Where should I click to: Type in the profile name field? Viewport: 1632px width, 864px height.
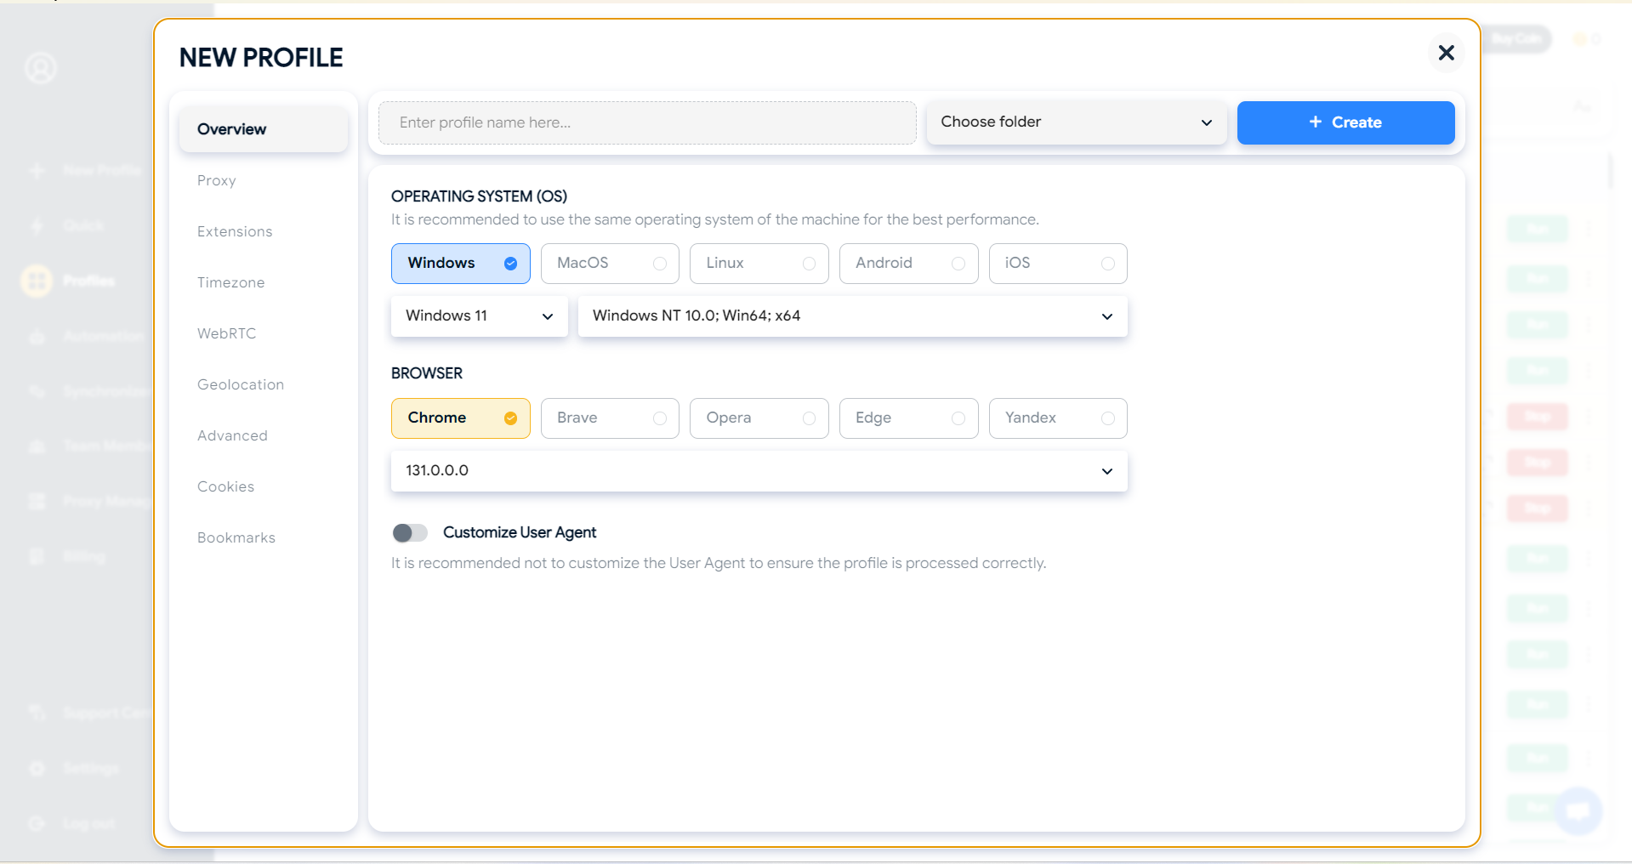pos(646,122)
